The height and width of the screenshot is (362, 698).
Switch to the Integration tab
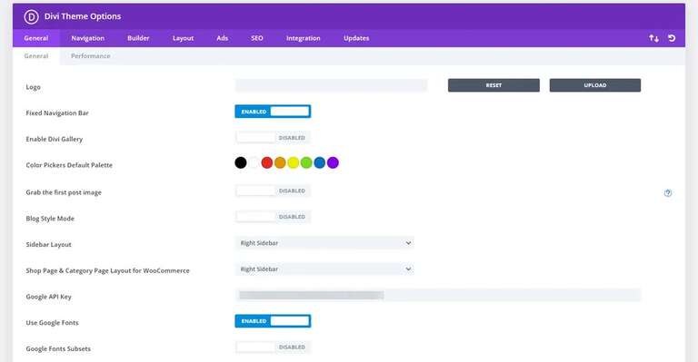click(x=304, y=38)
